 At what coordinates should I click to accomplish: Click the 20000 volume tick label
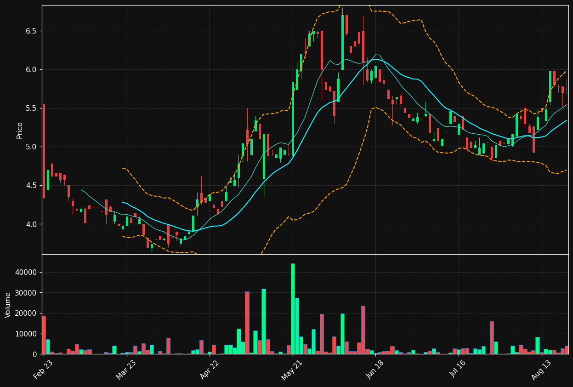pyautogui.click(x=27, y=313)
